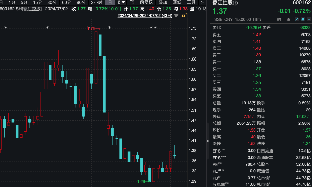Click the pencil edit icon in quote header

coord(297,20)
